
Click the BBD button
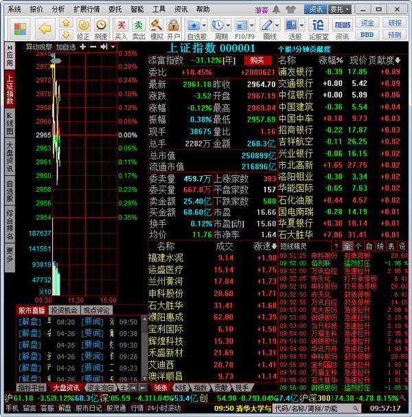[367, 34]
